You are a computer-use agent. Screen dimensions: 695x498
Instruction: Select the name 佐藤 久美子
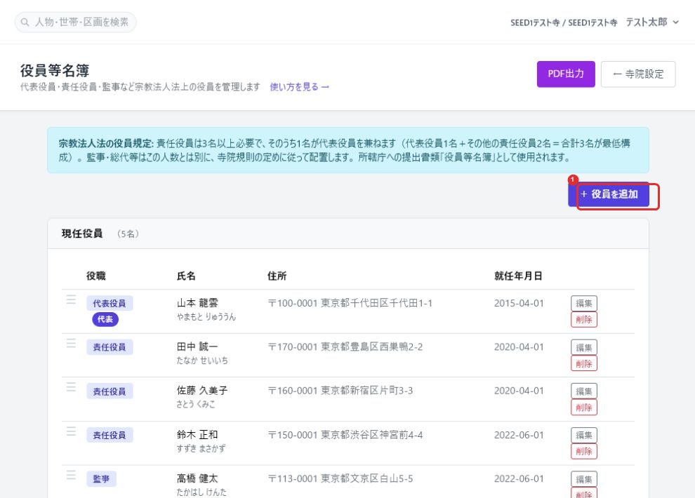202,391
